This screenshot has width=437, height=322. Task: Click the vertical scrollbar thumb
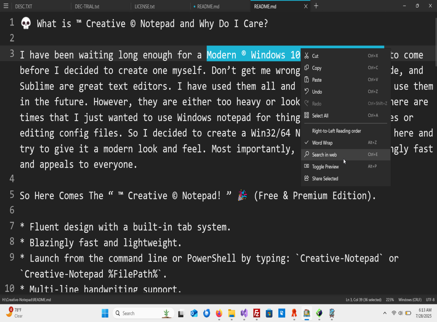[436, 42]
